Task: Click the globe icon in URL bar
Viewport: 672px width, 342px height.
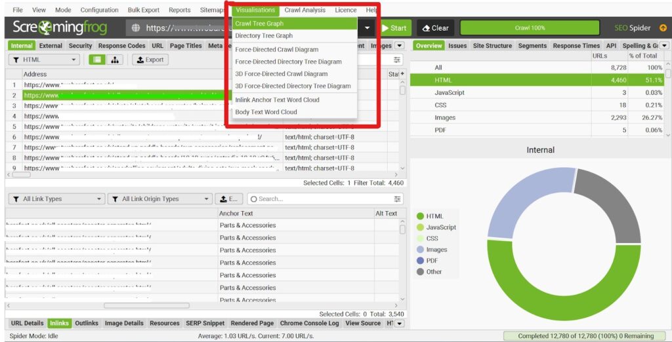Action: pos(136,28)
